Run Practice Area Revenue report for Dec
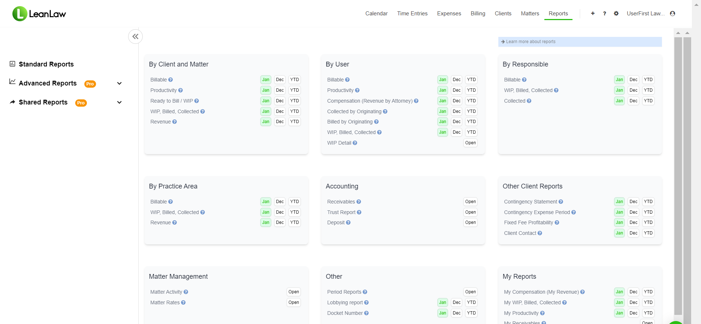The image size is (701, 324). 280,222
